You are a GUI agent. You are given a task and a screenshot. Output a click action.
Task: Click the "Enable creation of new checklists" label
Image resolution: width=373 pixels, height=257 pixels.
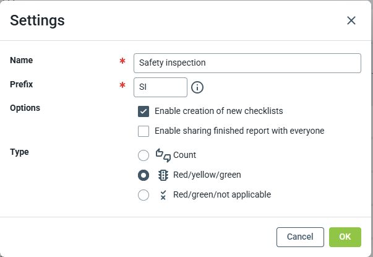point(218,111)
